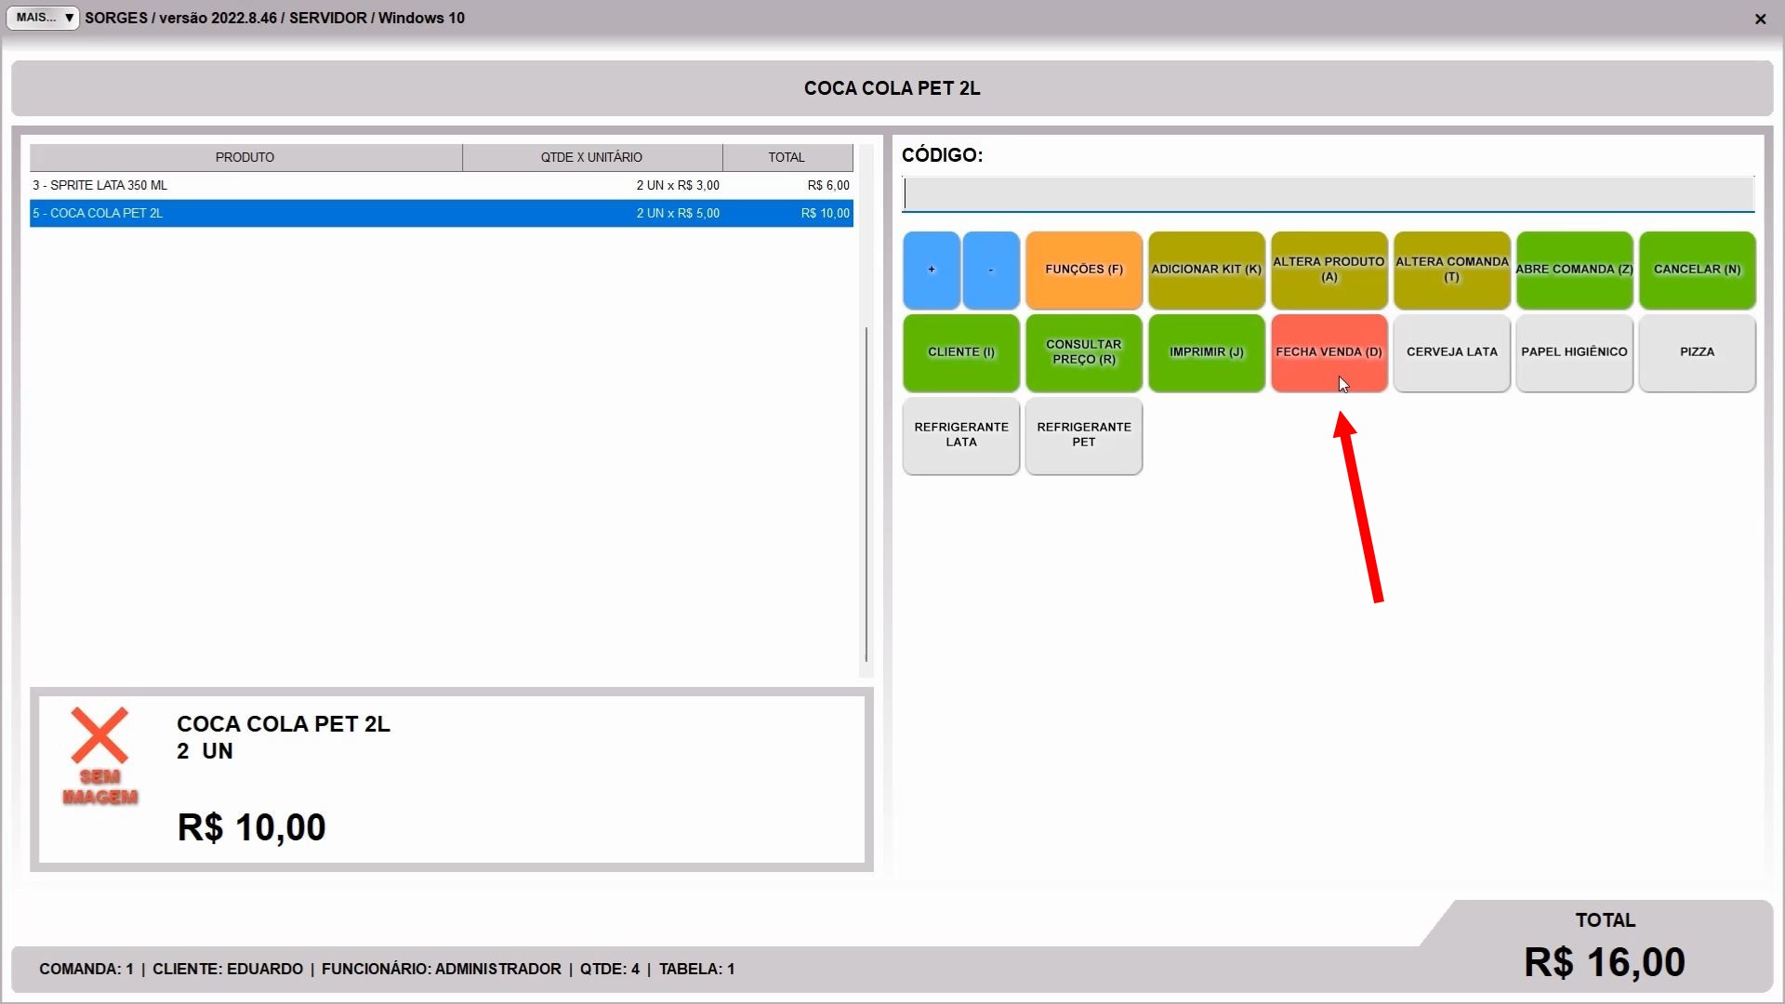The height and width of the screenshot is (1004, 1785).
Task: Select the Cerveja Lata product shortcut
Action: tap(1451, 352)
